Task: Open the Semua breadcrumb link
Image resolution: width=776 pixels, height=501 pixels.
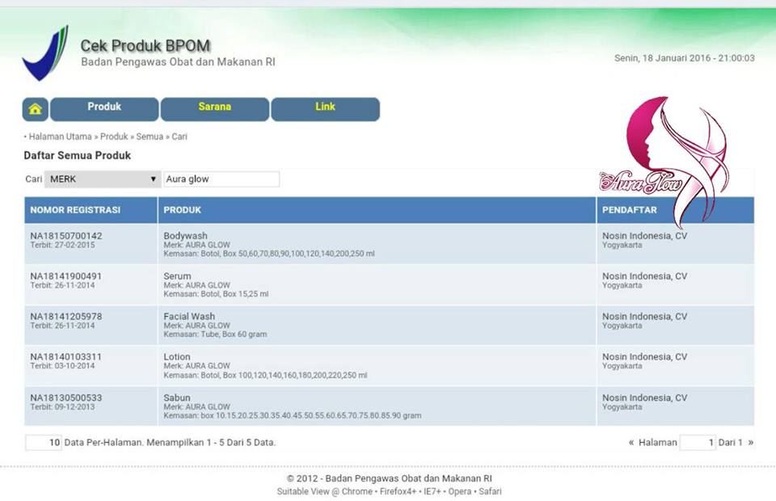Action: tap(150, 137)
